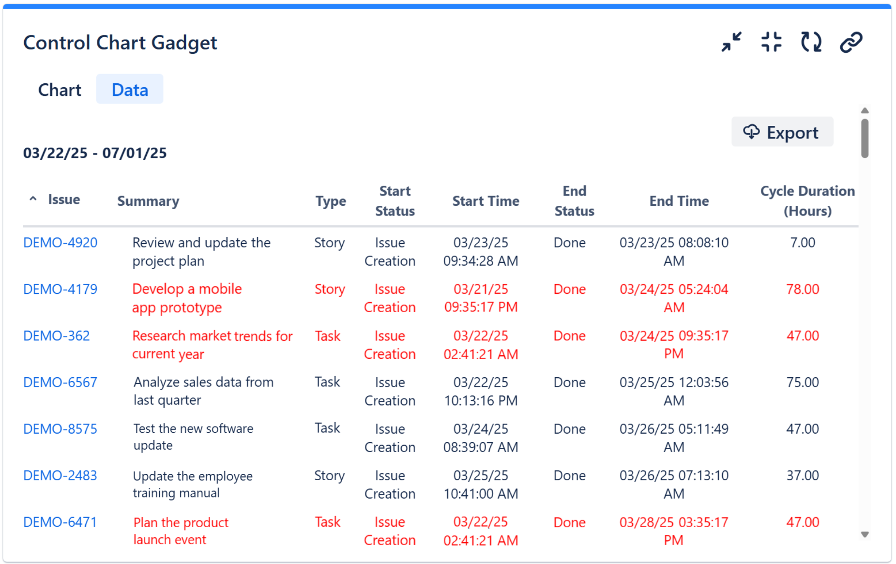Sort table by Cycle Duration column header
Screen dimensions: 896x564
[x=807, y=201]
